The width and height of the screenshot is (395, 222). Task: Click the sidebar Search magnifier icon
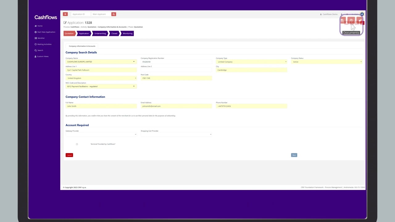click(x=36, y=50)
